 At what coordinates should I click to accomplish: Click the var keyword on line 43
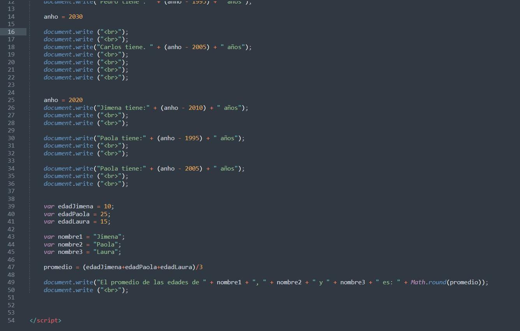[x=49, y=237]
